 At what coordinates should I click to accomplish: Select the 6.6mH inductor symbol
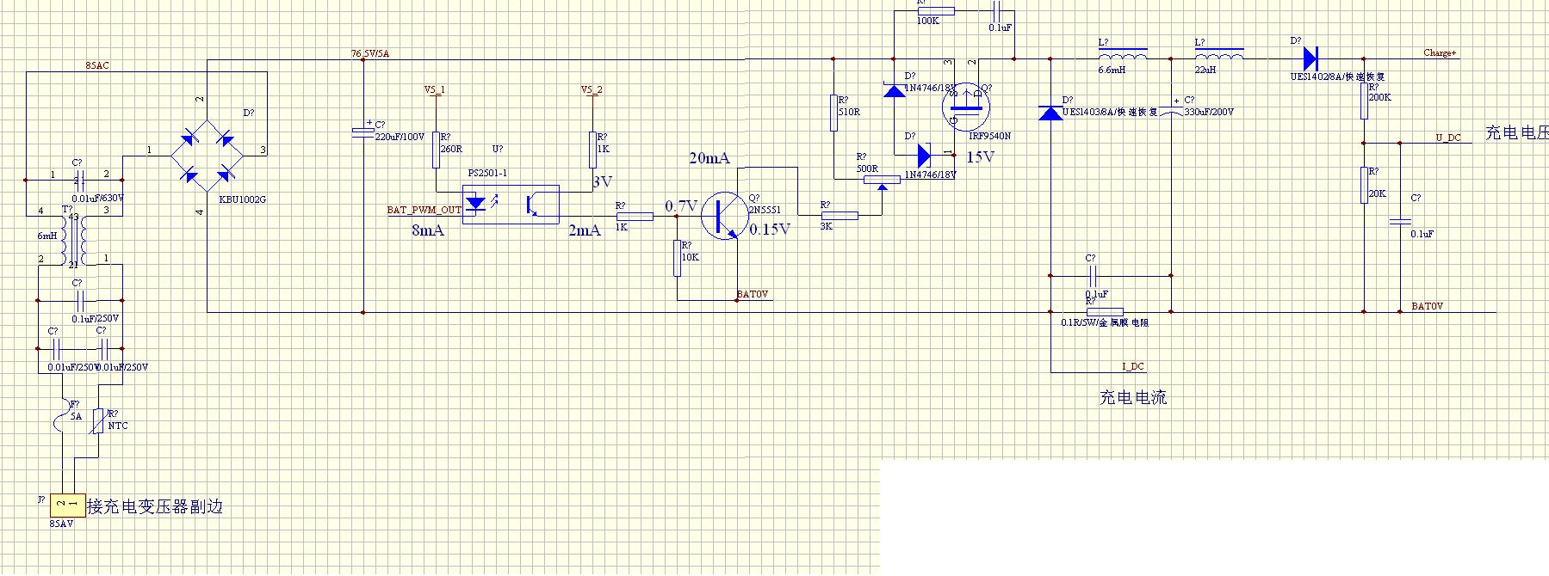1122,55
